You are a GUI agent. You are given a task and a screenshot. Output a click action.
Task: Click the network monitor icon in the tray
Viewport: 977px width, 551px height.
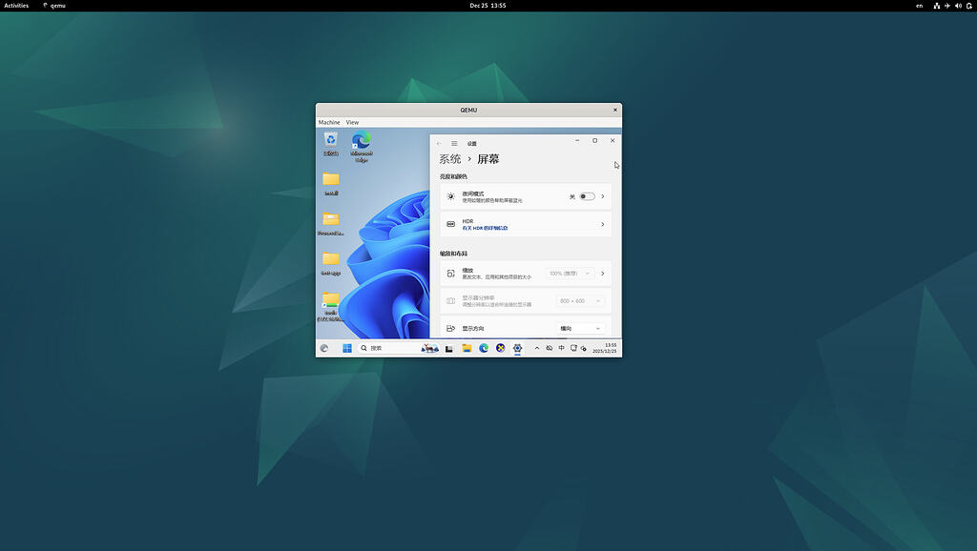pyautogui.click(x=573, y=348)
